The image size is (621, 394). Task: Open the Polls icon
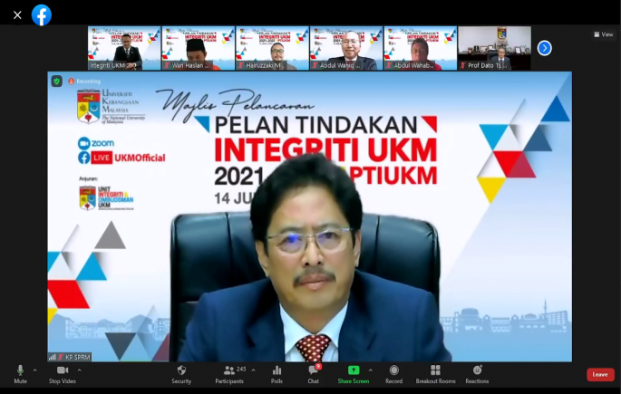277,370
